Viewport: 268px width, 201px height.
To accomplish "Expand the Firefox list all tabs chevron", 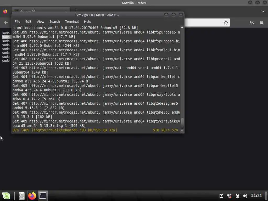I will (263, 12).
